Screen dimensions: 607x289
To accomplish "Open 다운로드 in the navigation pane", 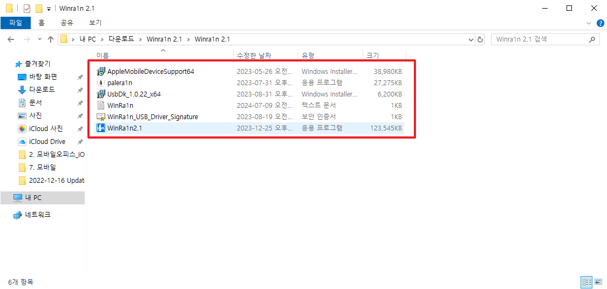I will coord(42,90).
